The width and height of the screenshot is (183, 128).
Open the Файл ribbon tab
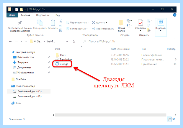click(x=12, y=15)
